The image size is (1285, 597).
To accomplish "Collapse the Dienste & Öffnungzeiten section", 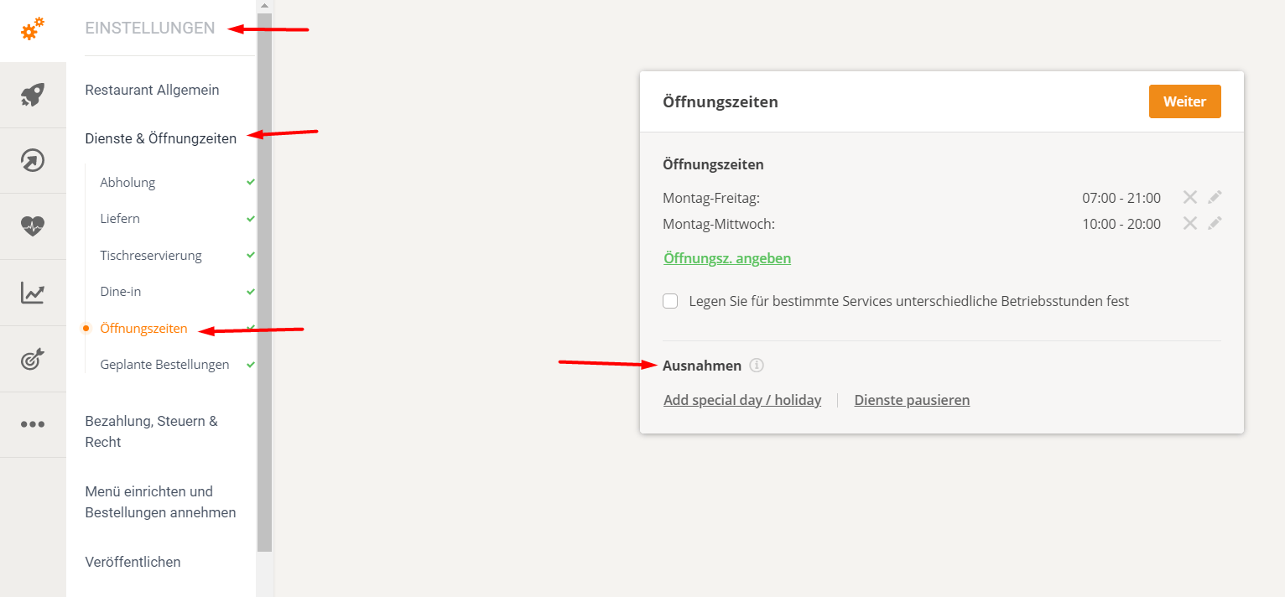I will point(160,138).
